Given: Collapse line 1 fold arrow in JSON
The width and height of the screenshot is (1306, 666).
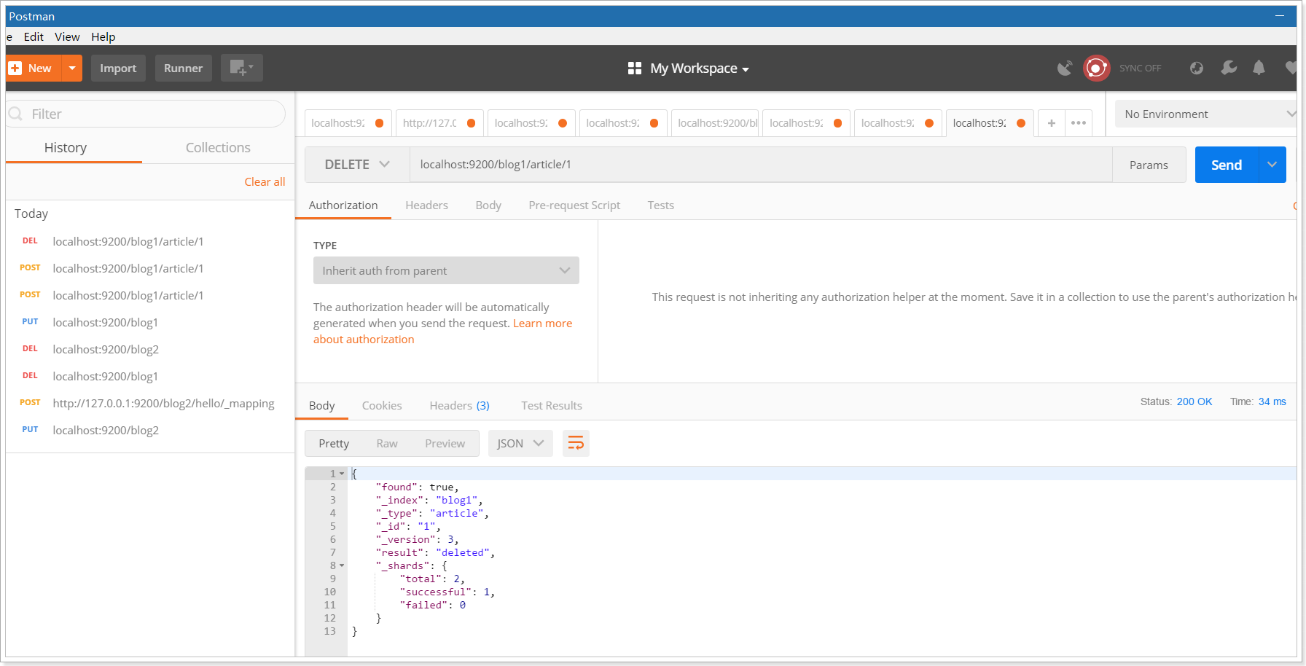Looking at the screenshot, I should pyautogui.click(x=342, y=474).
